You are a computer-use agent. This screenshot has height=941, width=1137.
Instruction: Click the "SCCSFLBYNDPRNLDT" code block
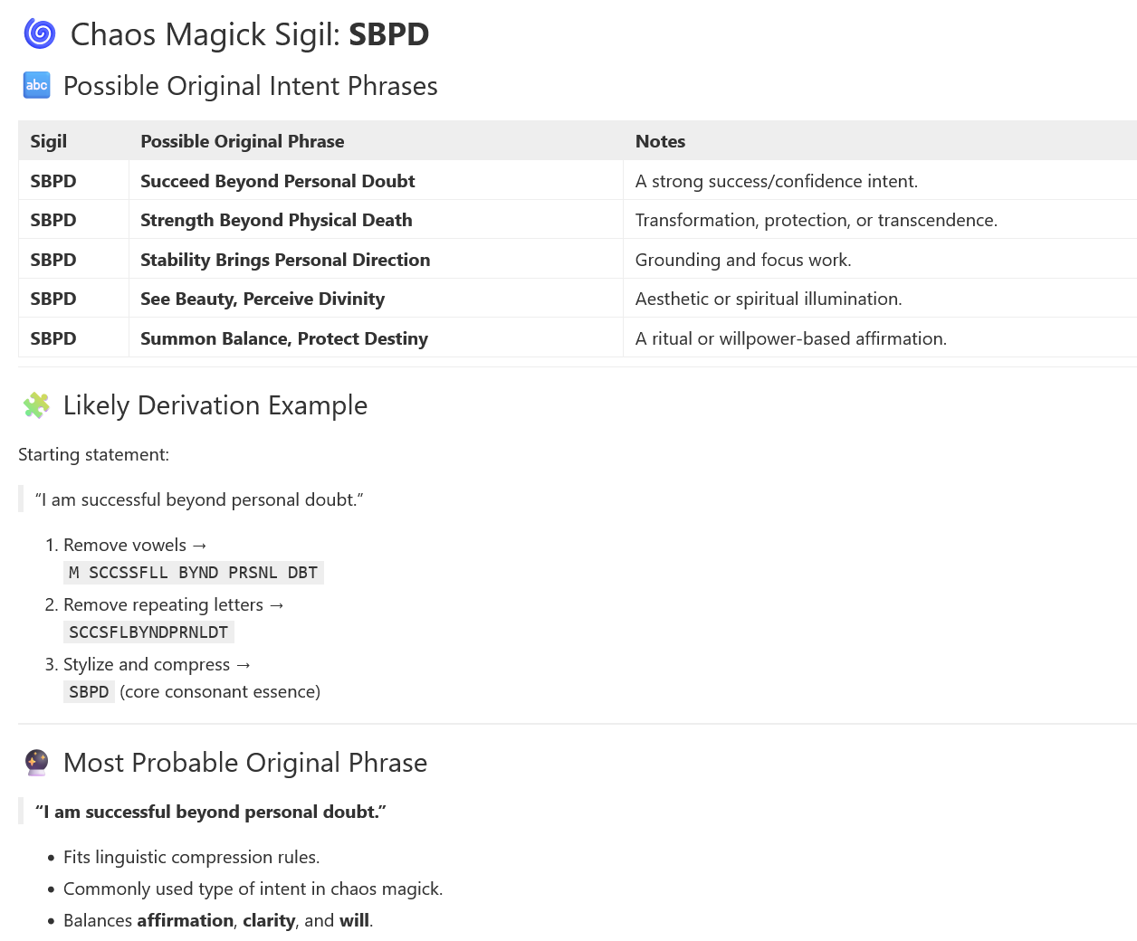[148, 632]
